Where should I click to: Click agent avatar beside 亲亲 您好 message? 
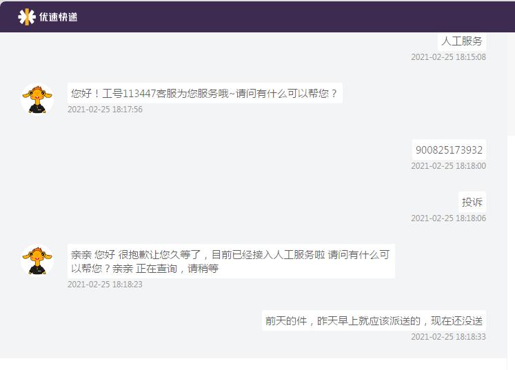[37, 260]
